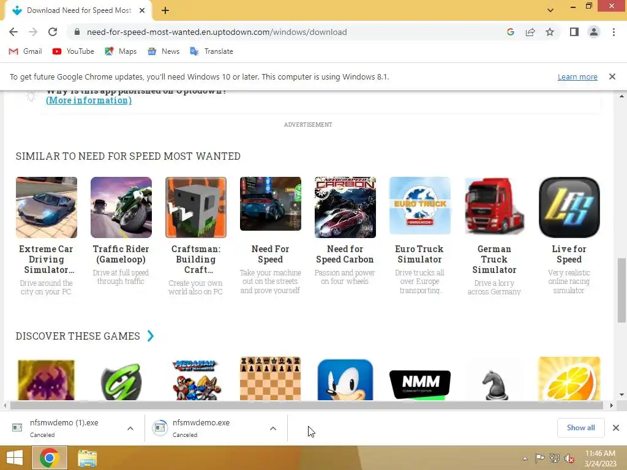Open the Sonic game icon
Viewport: 627px width, 470px height.
click(345, 379)
